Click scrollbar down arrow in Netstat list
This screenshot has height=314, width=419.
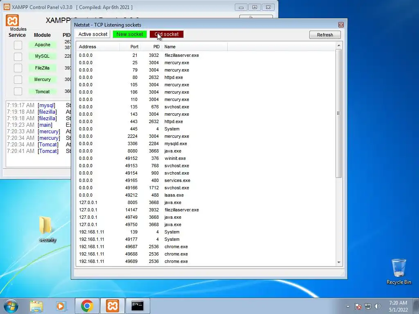click(x=339, y=262)
